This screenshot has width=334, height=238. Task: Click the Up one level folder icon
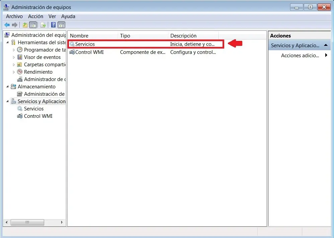[x=25, y=25]
